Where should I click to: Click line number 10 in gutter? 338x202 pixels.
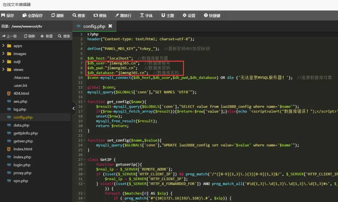pyautogui.click(x=80, y=78)
